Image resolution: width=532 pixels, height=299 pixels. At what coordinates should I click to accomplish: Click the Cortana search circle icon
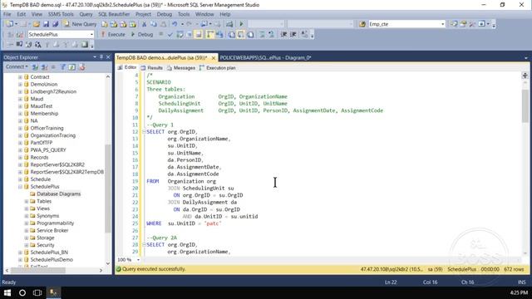[22, 292]
